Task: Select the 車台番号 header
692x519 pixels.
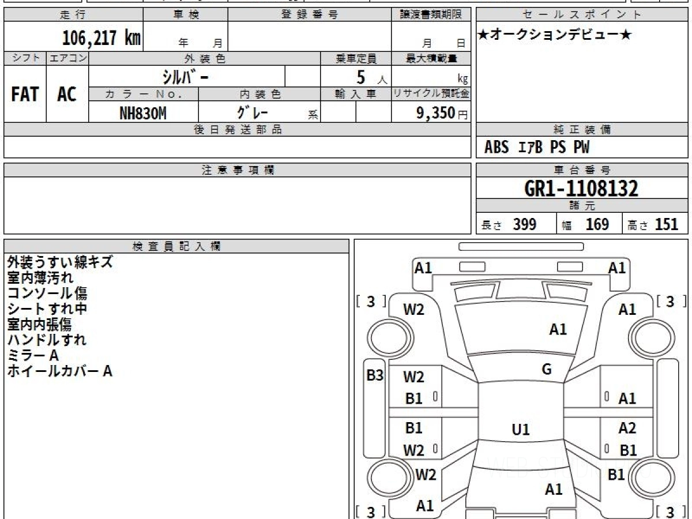Action: (582, 170)
